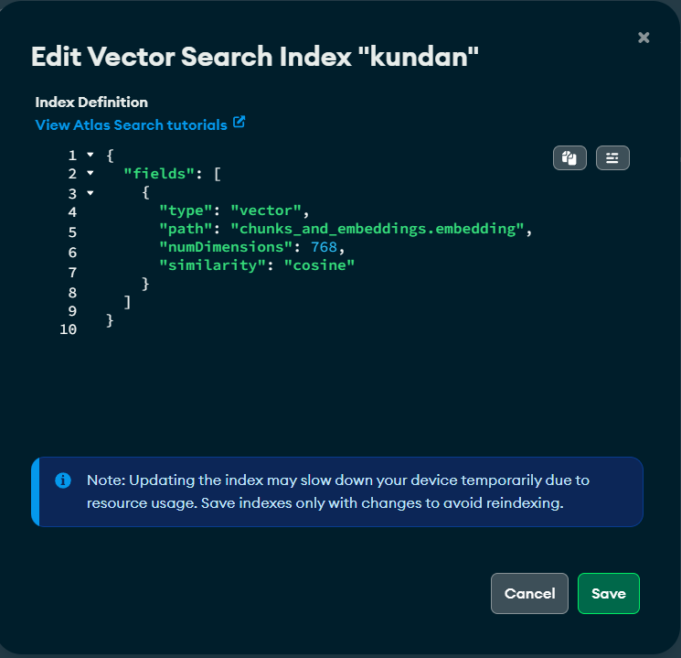This screenshot has height=658, width=681.
Task: Copy the index definition to clipboard
Action: (x=569, y=158)
